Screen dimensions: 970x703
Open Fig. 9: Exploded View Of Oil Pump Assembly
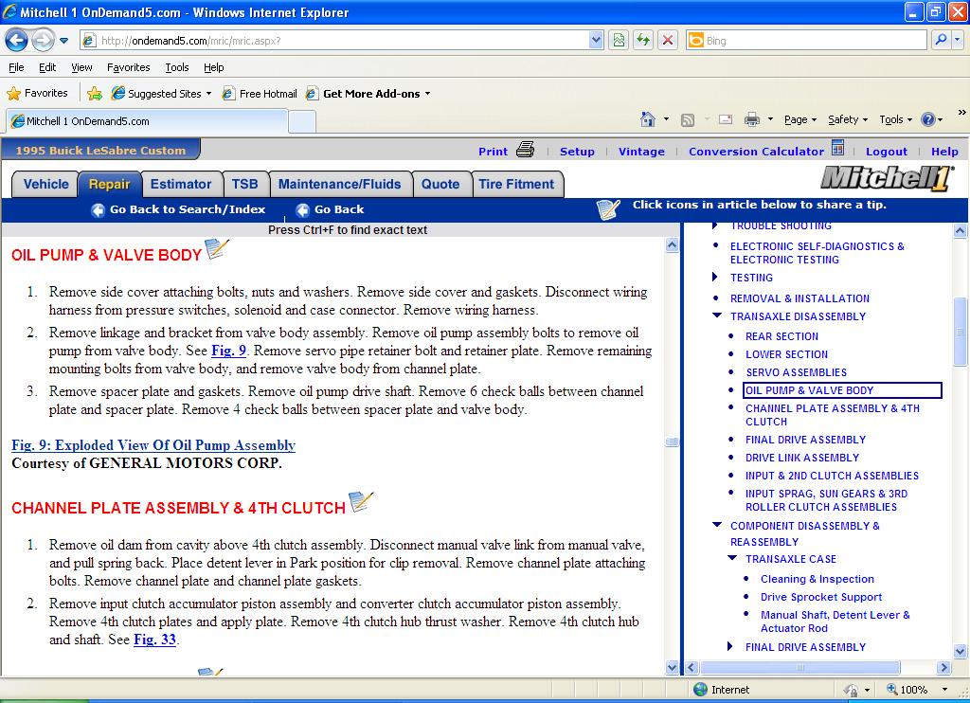153,445
